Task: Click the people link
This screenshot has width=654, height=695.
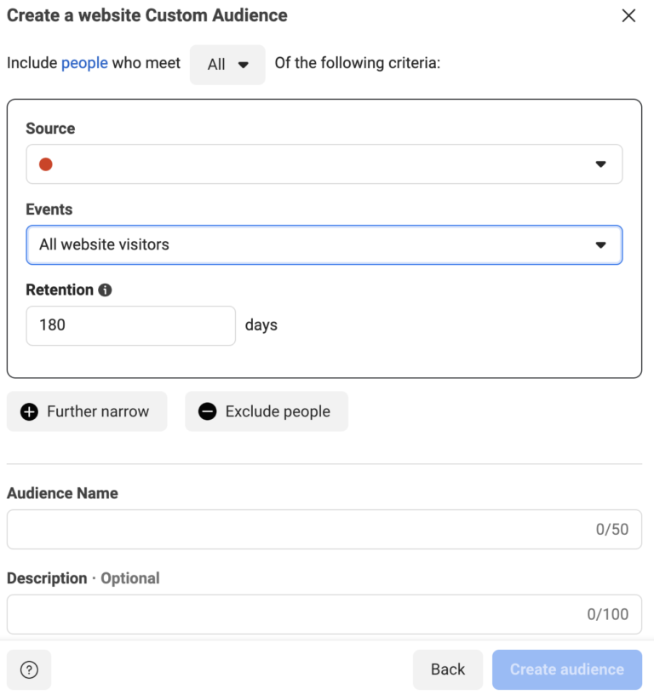Action: coord(84,63)
